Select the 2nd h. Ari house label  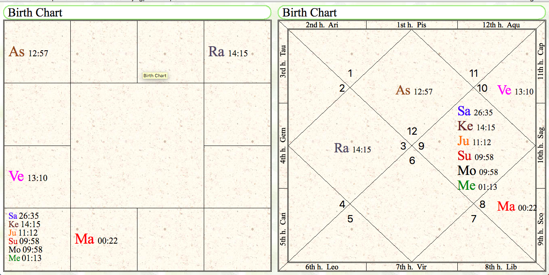point(322,25)
